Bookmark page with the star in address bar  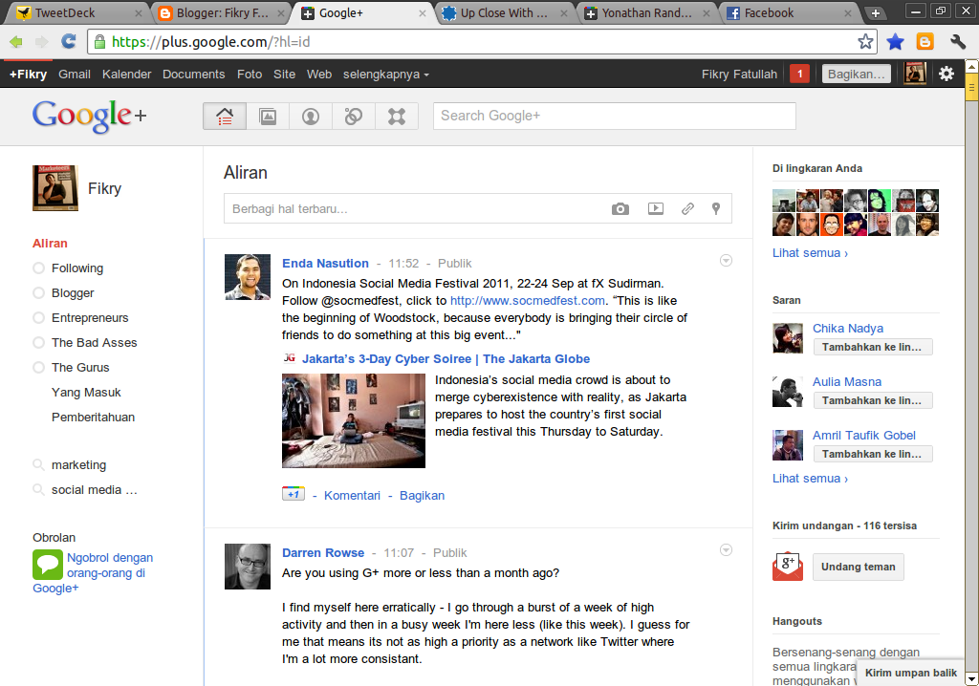[x=865, y=42]
